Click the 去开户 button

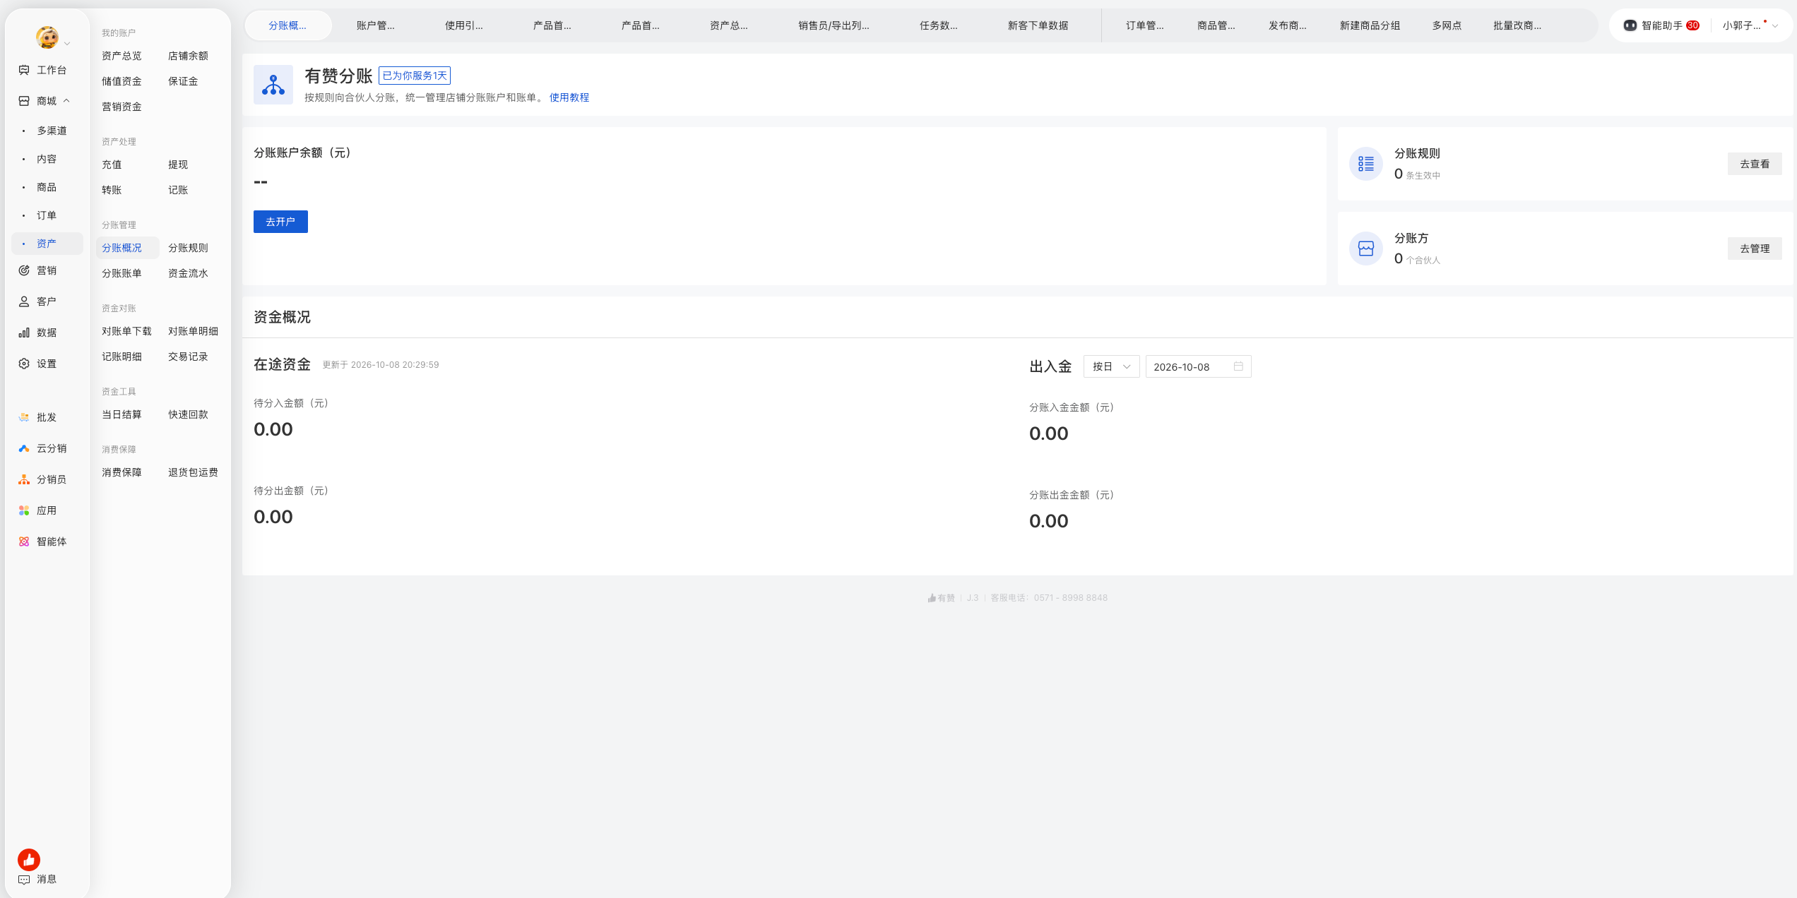[280, 222]
